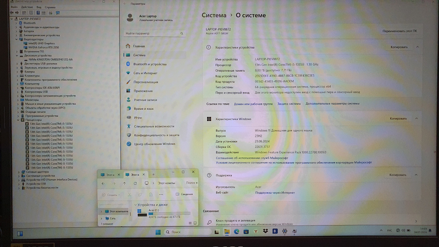Click the Cut scissors icon in Explorer
The height and width of the screenshot is (247, 439).
pyautogui.click(x=130, y=194)
